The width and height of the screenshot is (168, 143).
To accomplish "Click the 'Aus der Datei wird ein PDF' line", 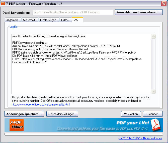I will (66, 46).
